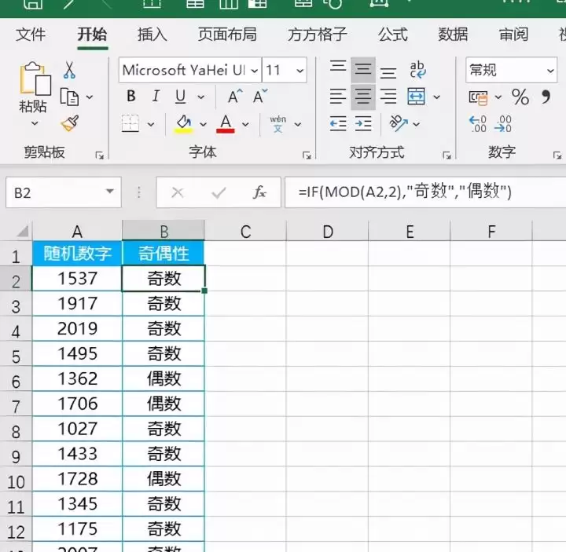Open the font name dropdown
Viewport: 566px width, 552px height.
click(254, 71)
